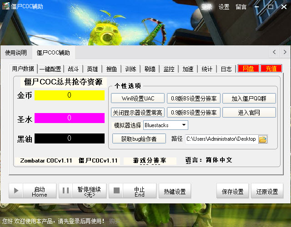The height and width of the screenshot is (227, 291).
Task: Click the Zombatar COCv1.11 label
Action: pos(46,160)
